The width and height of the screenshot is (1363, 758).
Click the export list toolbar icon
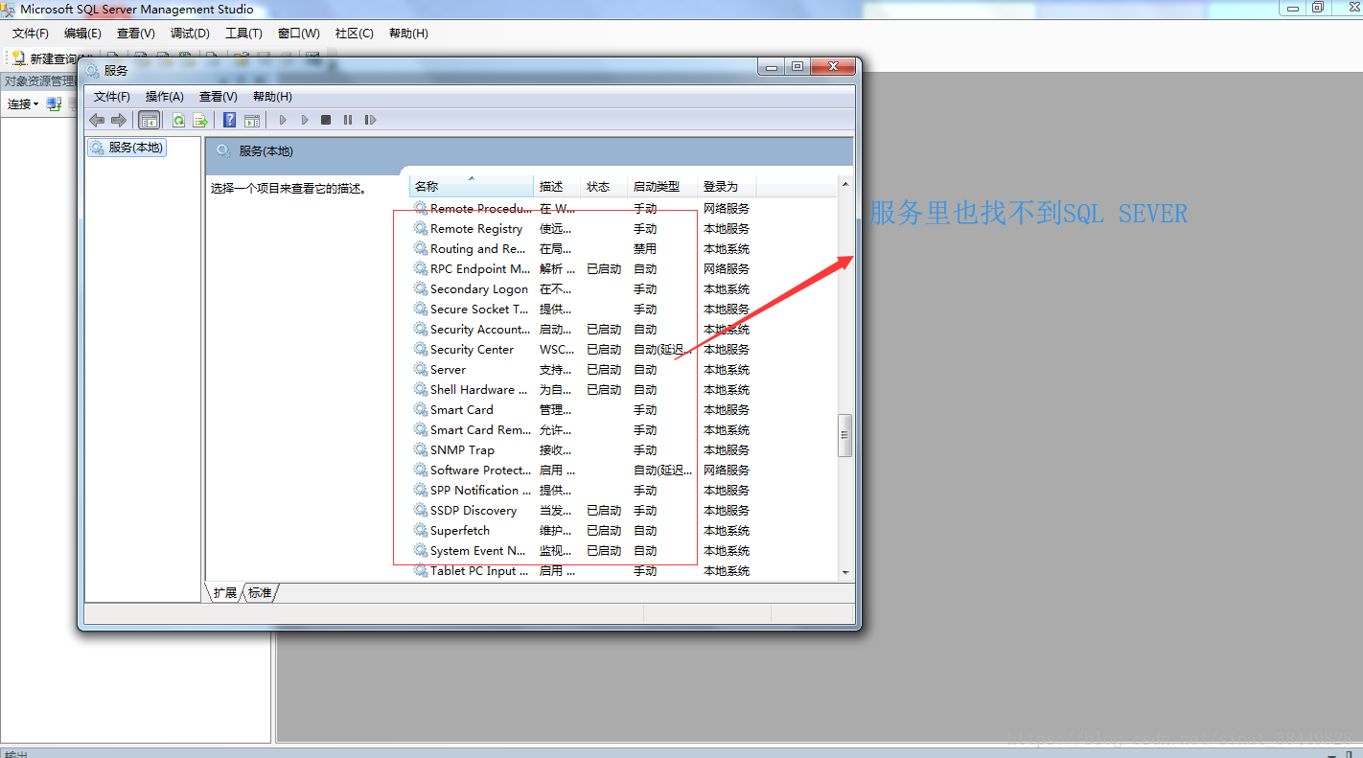(200, 120)
